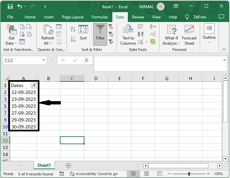This screenshot has height=178, width=230.
Task: Undo the last action
Action: coord(20,7)
